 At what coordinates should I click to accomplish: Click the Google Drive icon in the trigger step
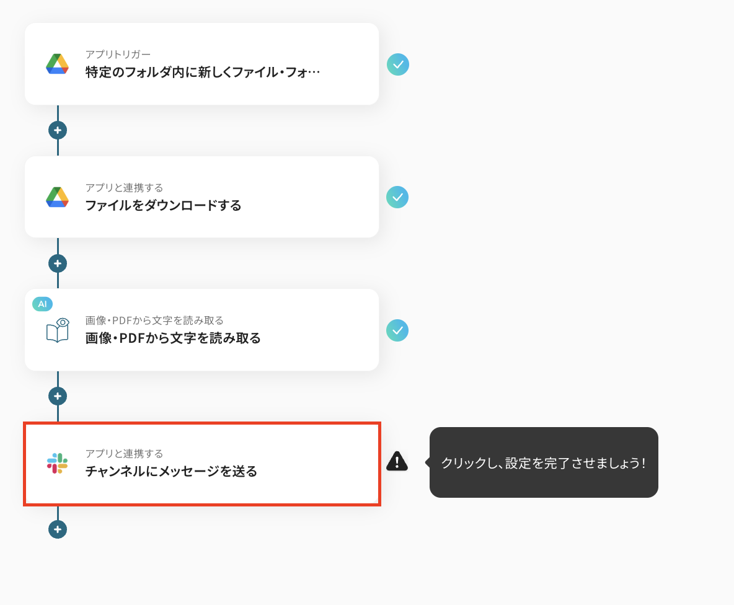click(x=57, y=64)
